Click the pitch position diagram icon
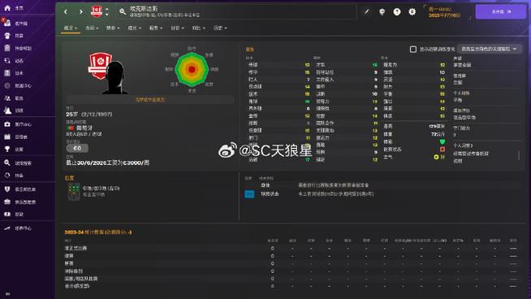The image size is (531, 299). (x=74, y=192)
